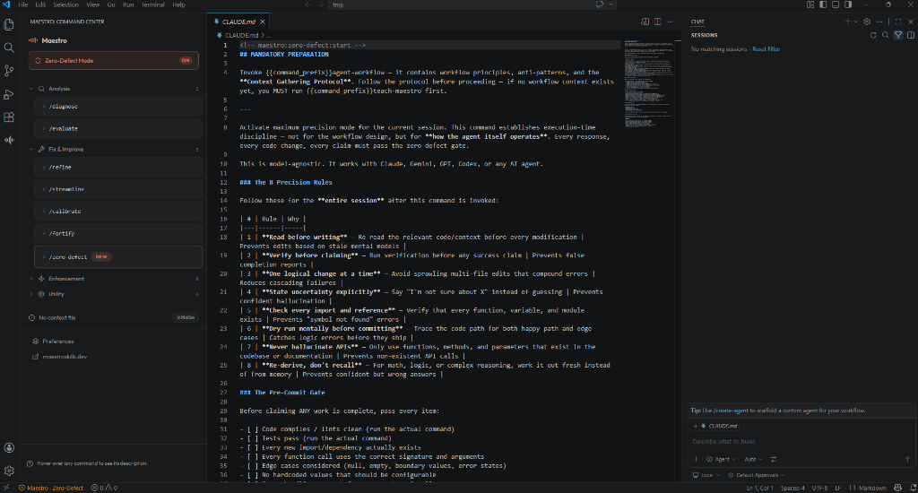Expand the Utility section

[114, 294]
